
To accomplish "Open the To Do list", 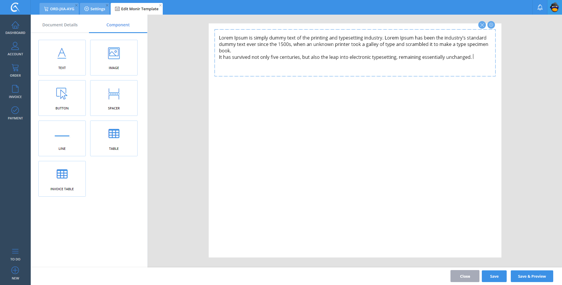I will 15,255.
